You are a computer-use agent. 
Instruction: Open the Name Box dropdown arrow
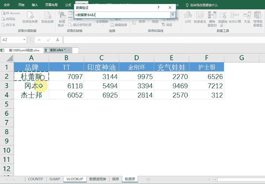coord(24,40)
